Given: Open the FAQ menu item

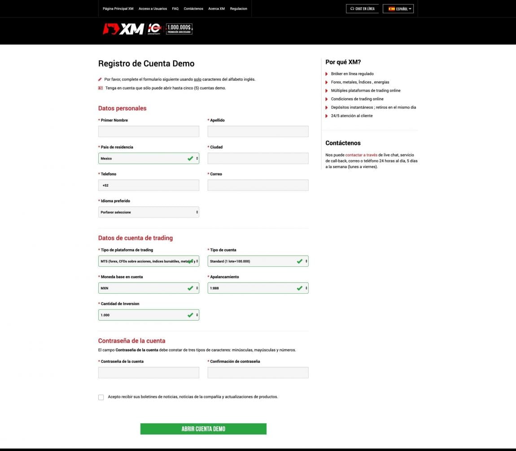Looking at the screenshot, I should [175, 9].
